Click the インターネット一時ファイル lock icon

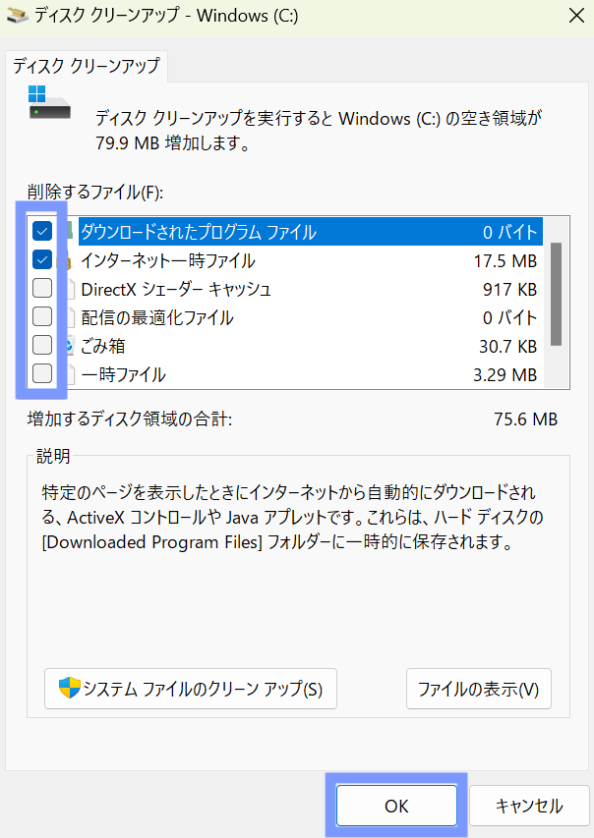(x=69, y=260)
